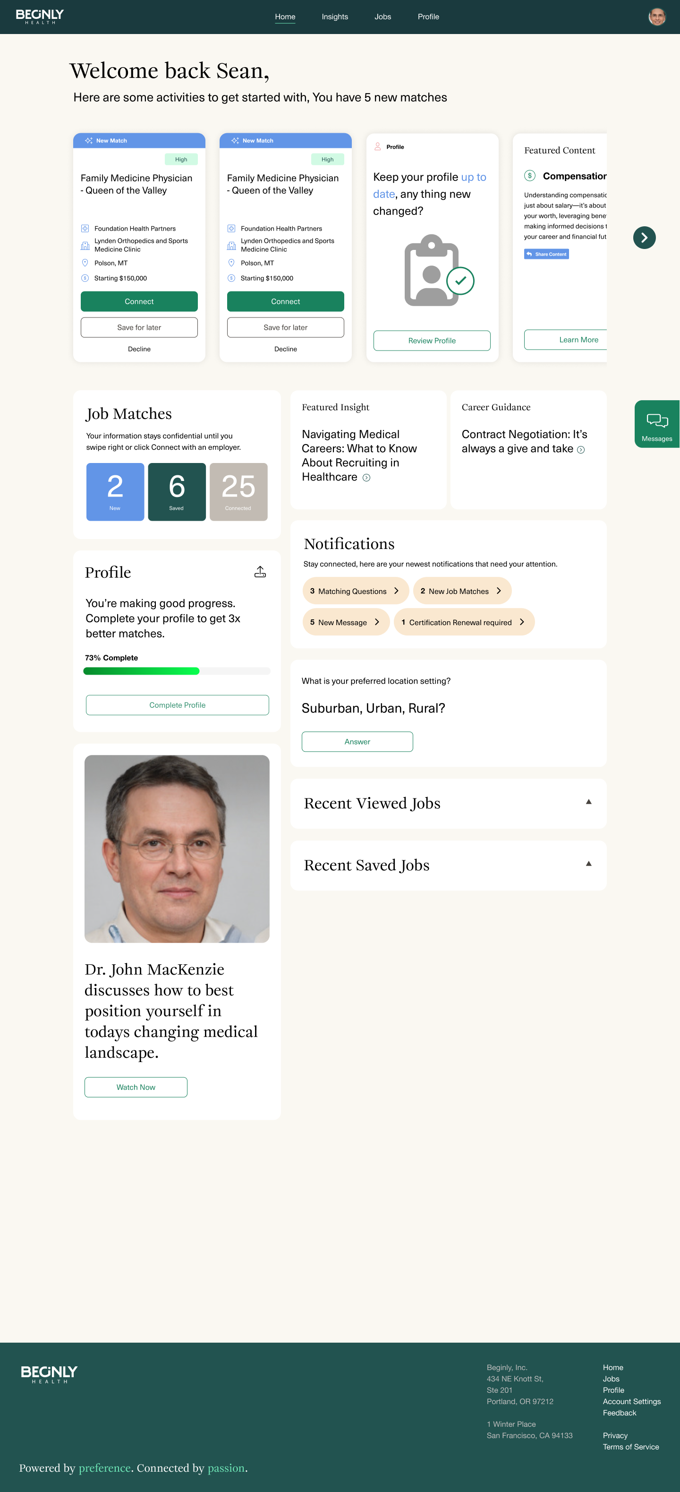The height and width of the screenshot is (1492, 680).
Task: Open the Certification Renewal required notification
Action: (464, 622)
